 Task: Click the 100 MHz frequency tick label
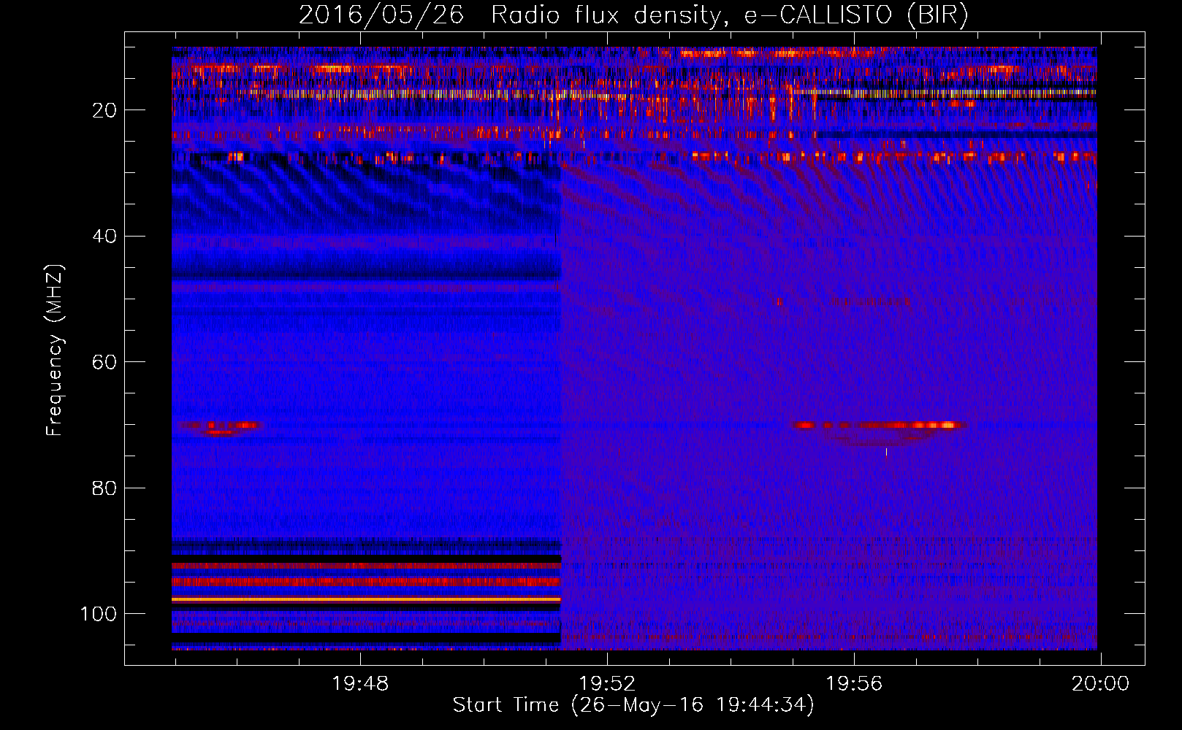coord(99,614)
